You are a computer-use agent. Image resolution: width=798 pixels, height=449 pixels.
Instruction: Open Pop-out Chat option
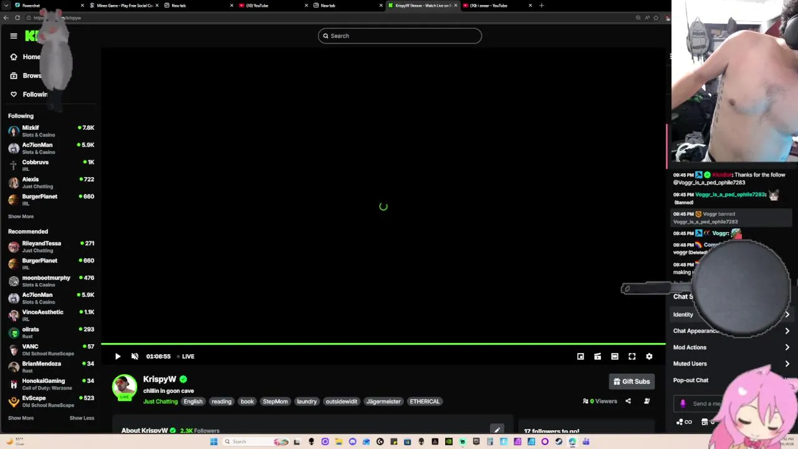[x=691, y=380]
